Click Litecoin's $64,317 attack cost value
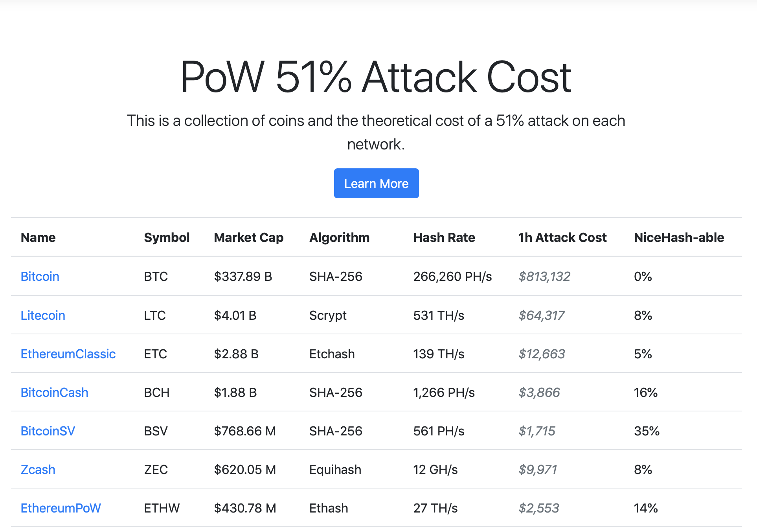Screen dimensions: 757x531 [542, 315]
